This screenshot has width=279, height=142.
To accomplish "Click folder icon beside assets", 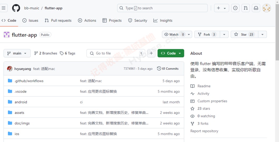I will point(10,113).
